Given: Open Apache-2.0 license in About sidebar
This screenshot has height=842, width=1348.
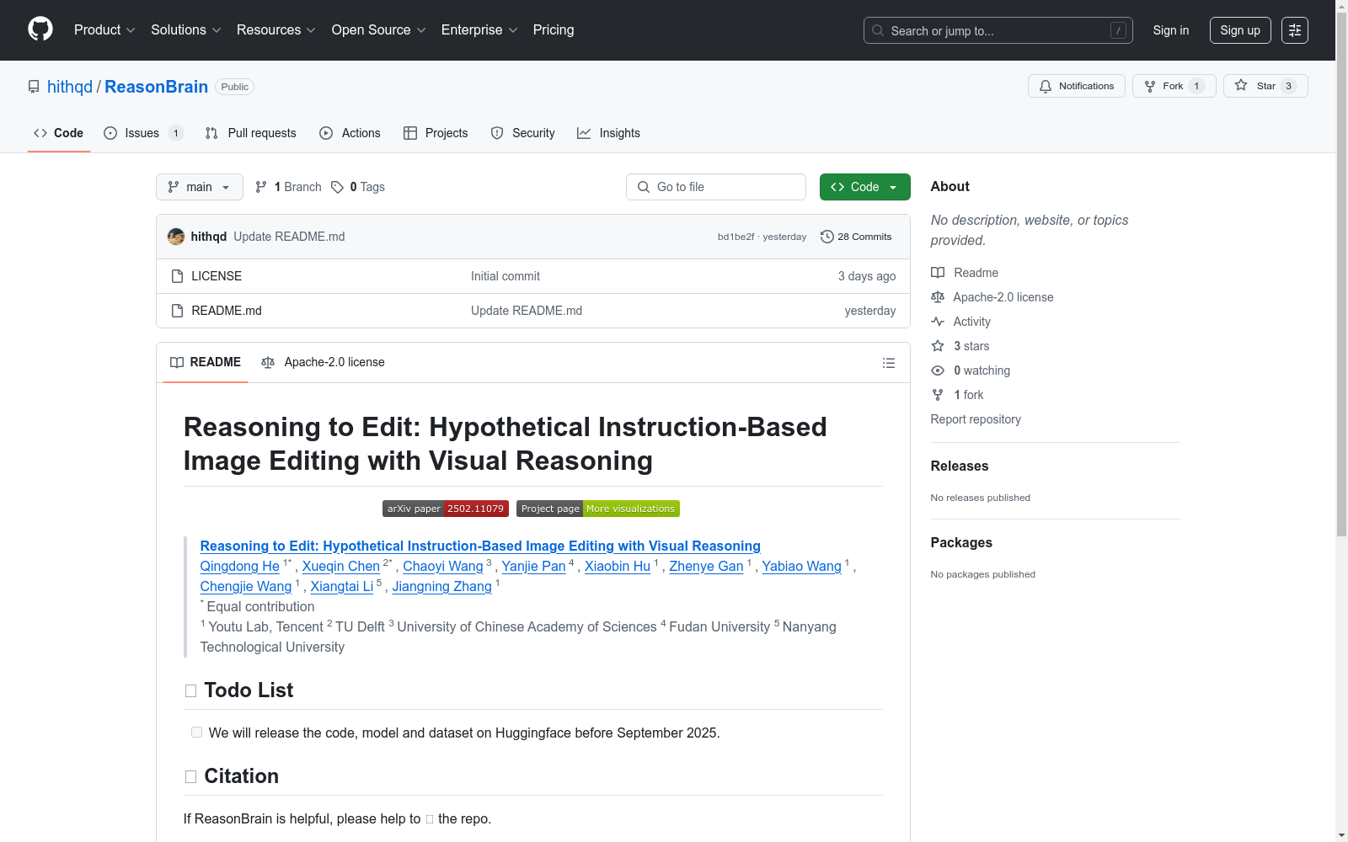Looking at the screenshot, I should pyautogui.click(x=992, y=297).
